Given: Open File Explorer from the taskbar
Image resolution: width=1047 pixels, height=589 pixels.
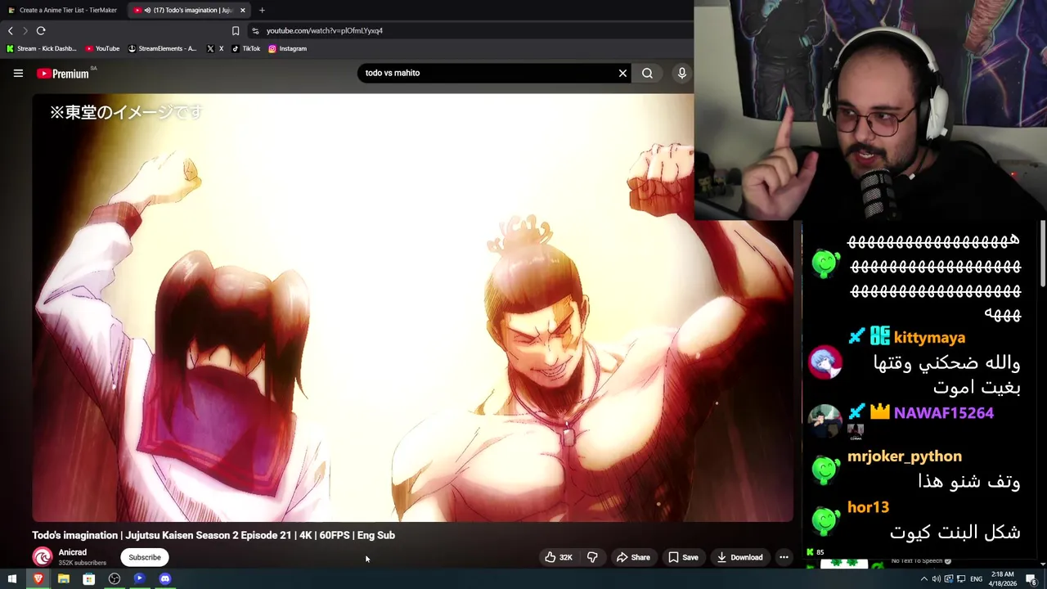Looking at the screenshot, I should (63, 579).
